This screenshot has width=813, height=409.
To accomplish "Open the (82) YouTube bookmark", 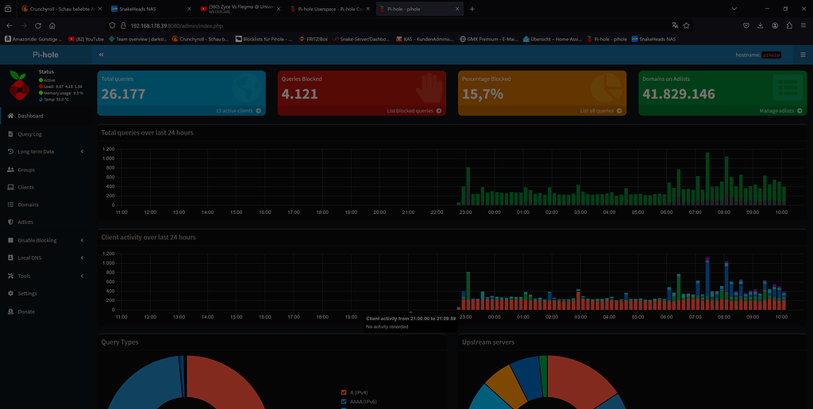I will pyautogui.click(x=86, y=39).
